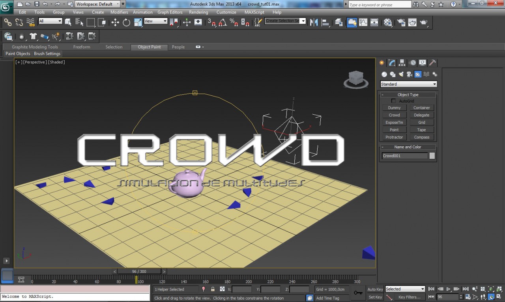The image size is (505, 302).
Task: Toggle the Graphite ribbon icon
Action: tap(352, 22)
